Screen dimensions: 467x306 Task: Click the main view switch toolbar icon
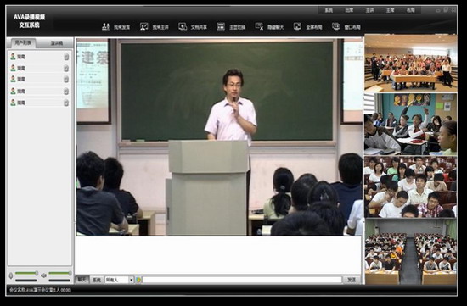(221, 27)
